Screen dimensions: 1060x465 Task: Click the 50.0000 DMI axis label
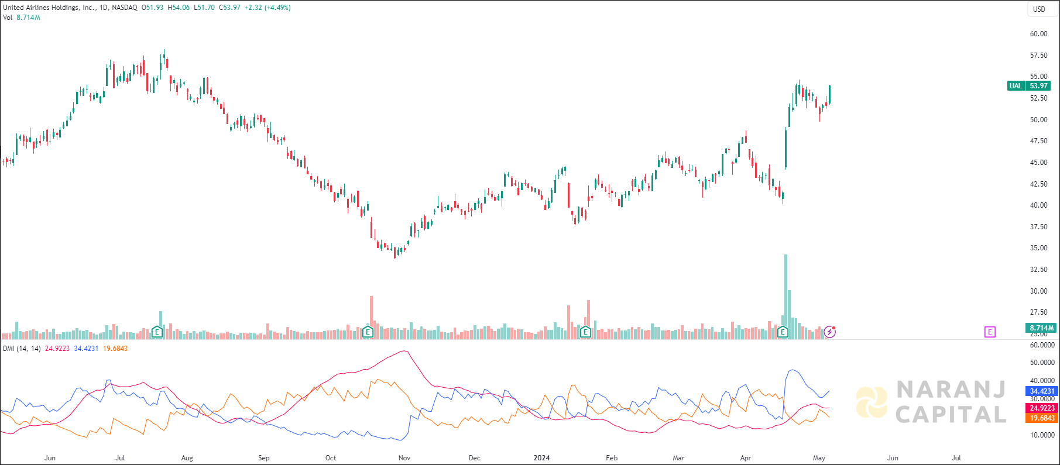tap(1042, 363)
